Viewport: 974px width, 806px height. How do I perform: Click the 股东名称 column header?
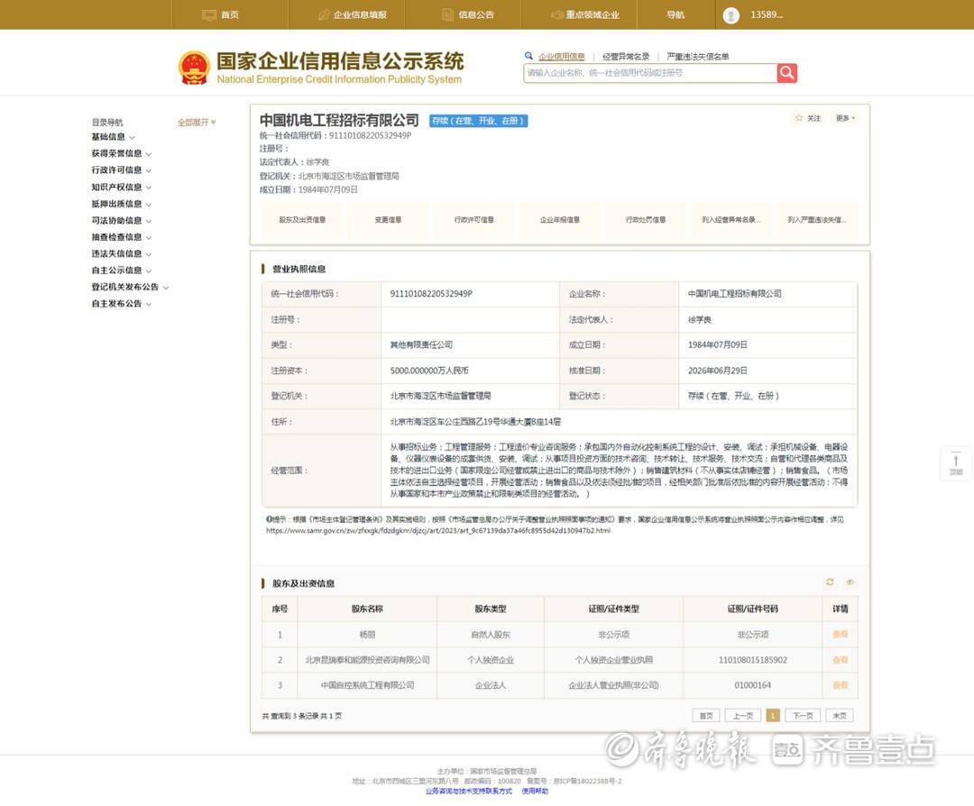click(x=367, y=609)
